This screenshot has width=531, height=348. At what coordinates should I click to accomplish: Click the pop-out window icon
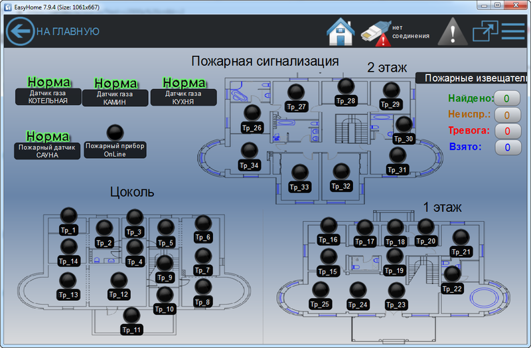pos(485,31)
